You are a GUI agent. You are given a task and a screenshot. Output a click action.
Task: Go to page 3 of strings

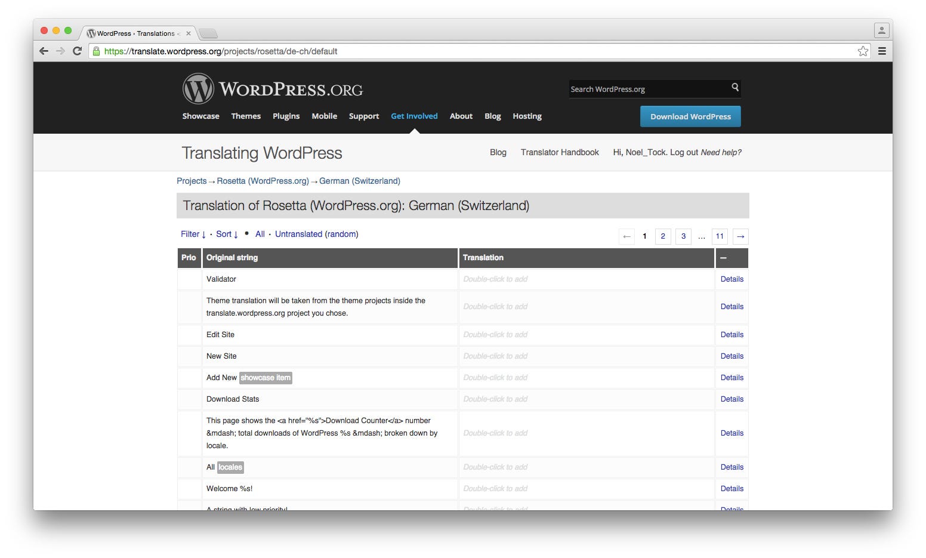point(683,236)
